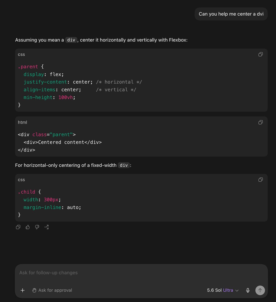The width and height of the screenshot is (276, 302).
Task: Give the response a thumbs down
Action: point(37,227)
